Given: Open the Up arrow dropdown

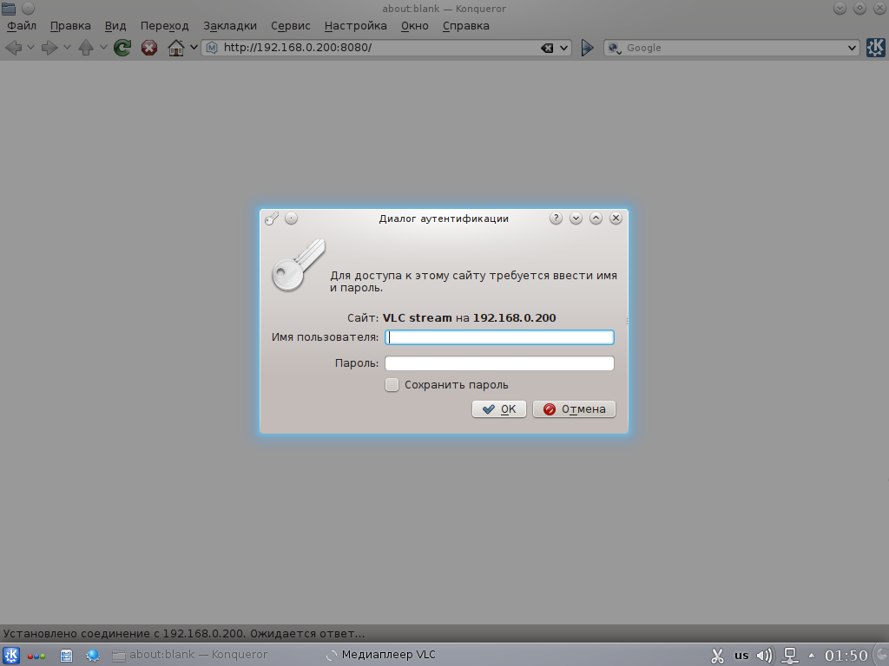Looking at the screenshot, I should pyautogui.click(x=103, y=48).
